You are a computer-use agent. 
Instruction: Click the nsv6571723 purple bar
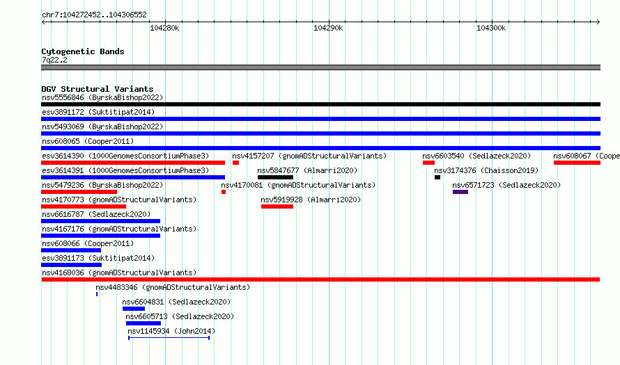(x=460, y=192)
